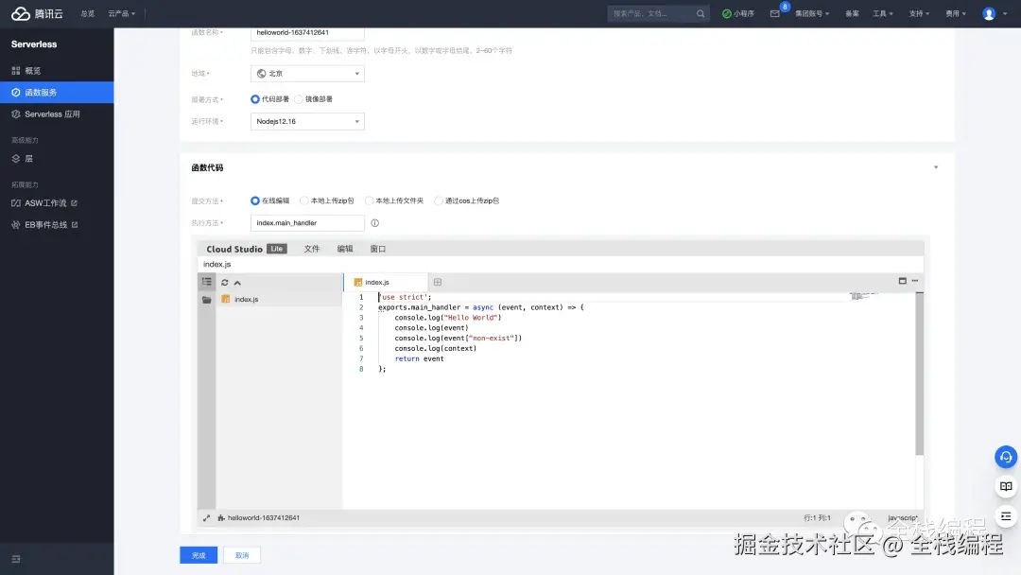Open the customer support headset icon

click(1006, 457)
